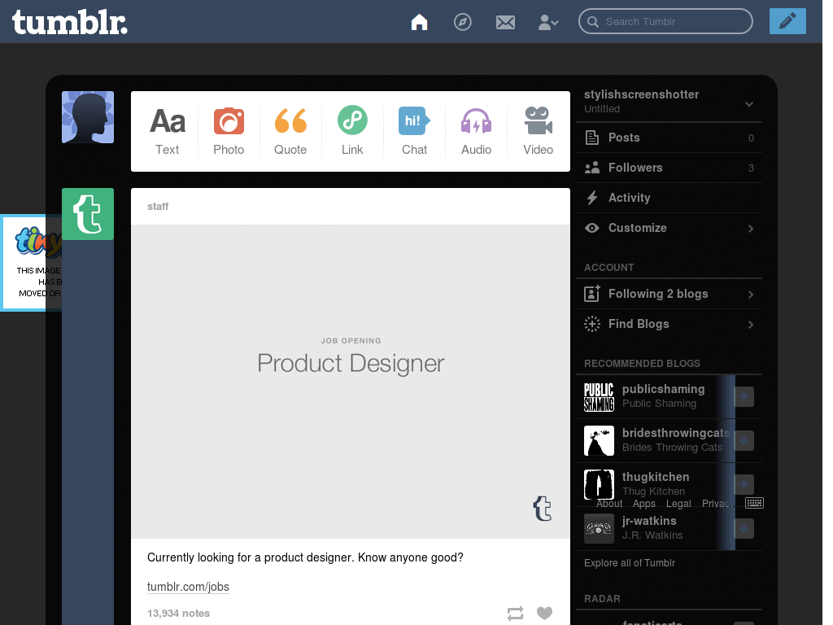The height and width of the screenshot is (625, 833).
Task: Open Explore all of Tumblr
Action: click(630, 563)
